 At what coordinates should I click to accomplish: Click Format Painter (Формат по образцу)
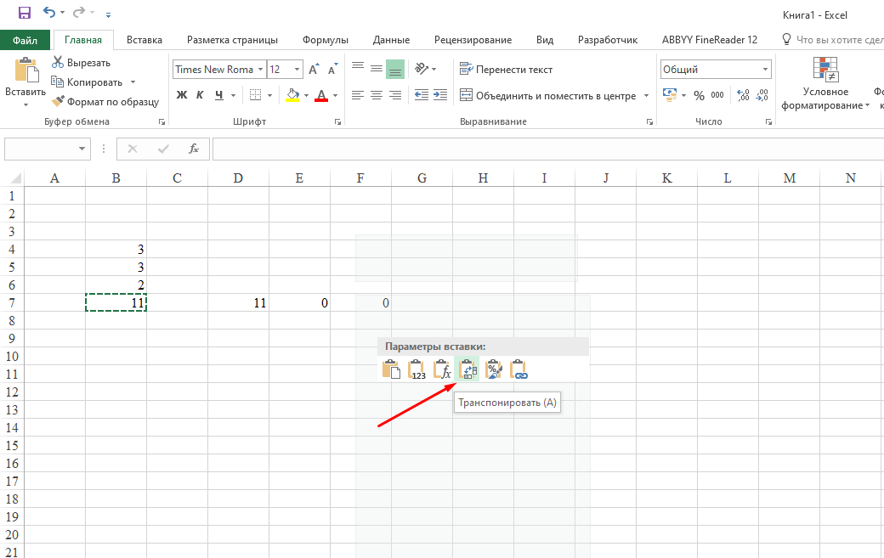click(105, 102)
